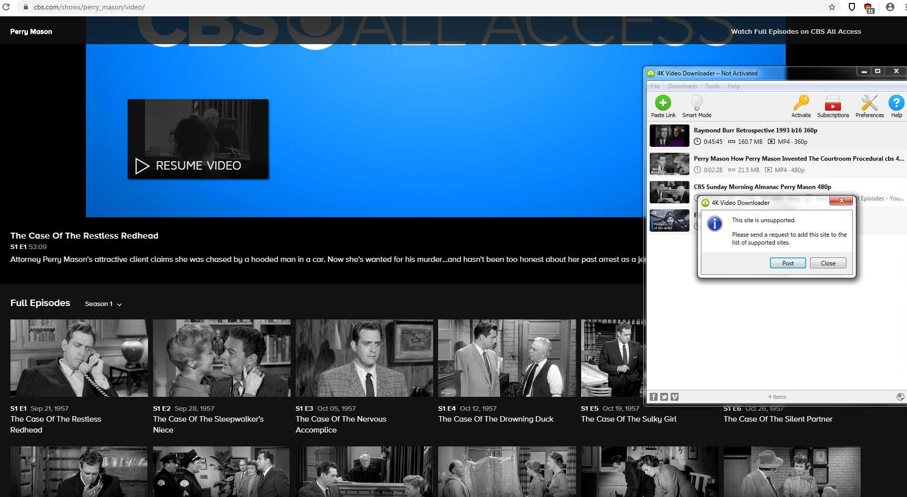Open the Downloads menu

tap(682, 86)
